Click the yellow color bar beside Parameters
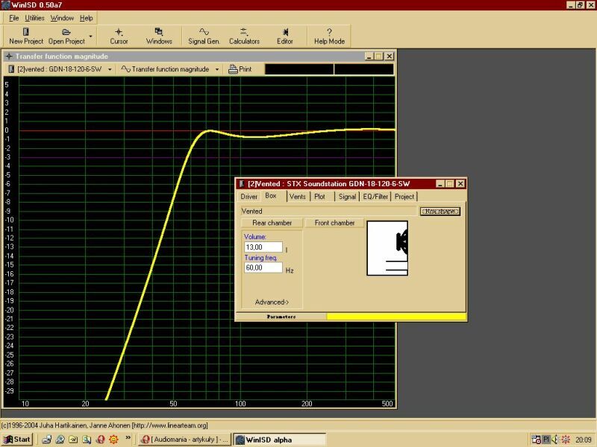The image size is (597, 447). coord(396,317)
